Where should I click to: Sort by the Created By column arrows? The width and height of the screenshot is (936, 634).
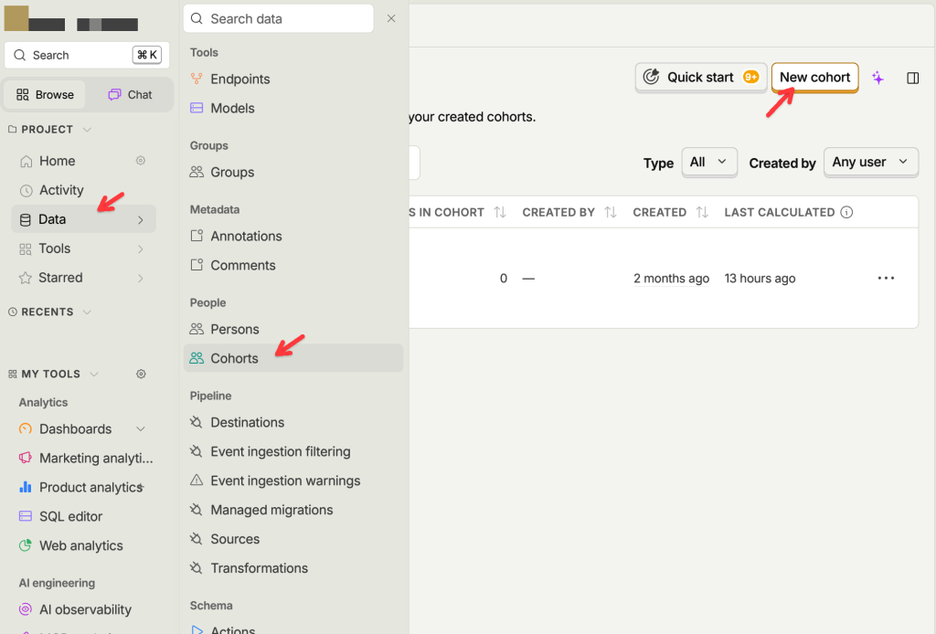pyautogui.click(x=610, y=212)
